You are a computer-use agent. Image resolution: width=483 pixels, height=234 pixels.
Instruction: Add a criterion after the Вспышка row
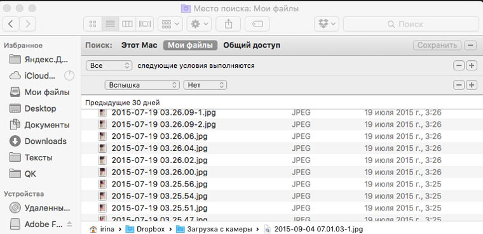(472, 85)
